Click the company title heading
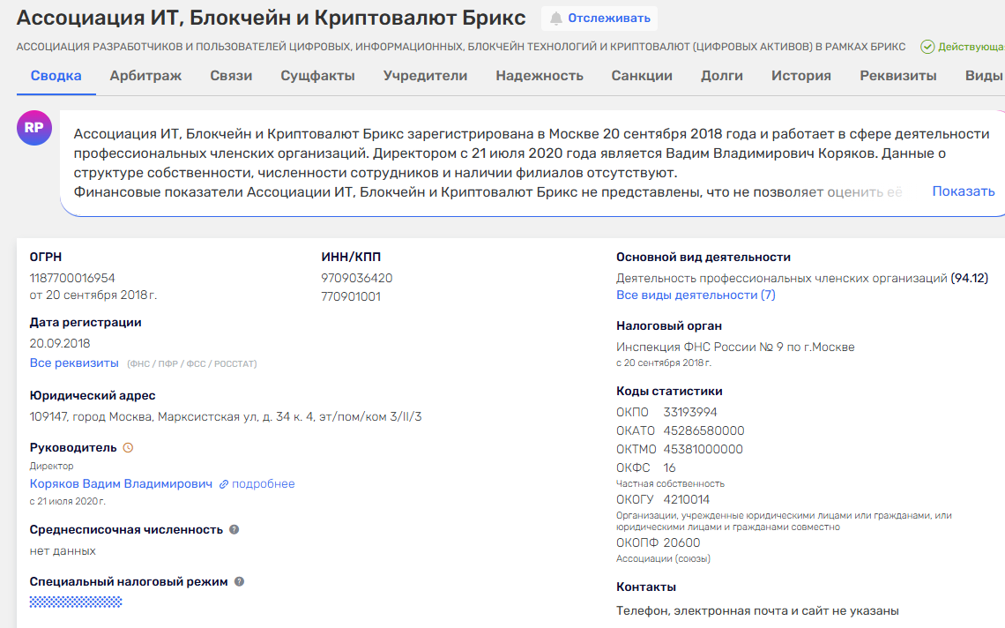 [x=272, y=18]
